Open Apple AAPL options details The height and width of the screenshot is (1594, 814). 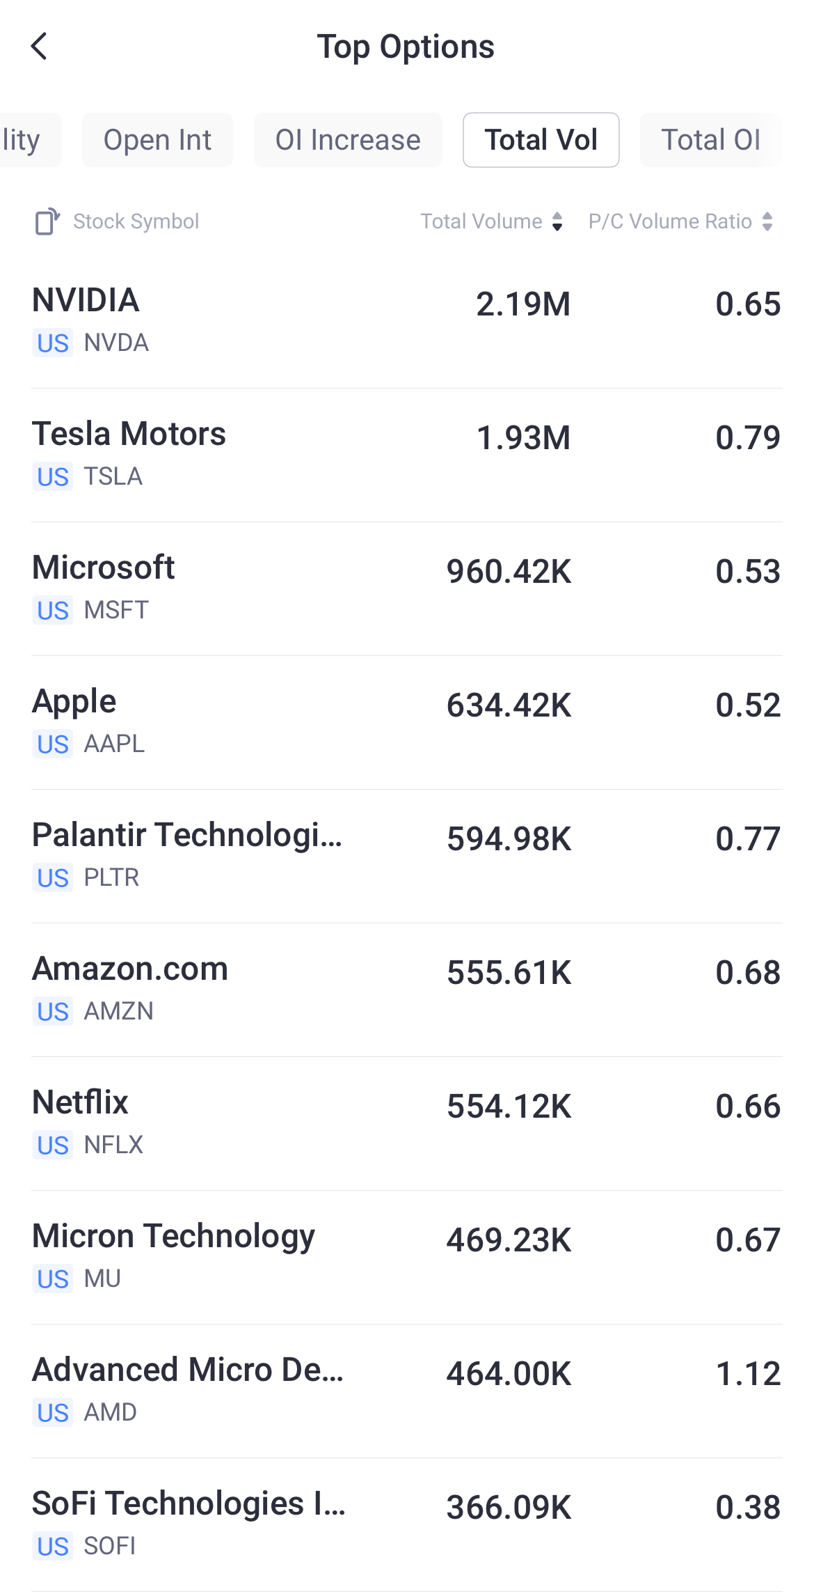coord(407,721)
